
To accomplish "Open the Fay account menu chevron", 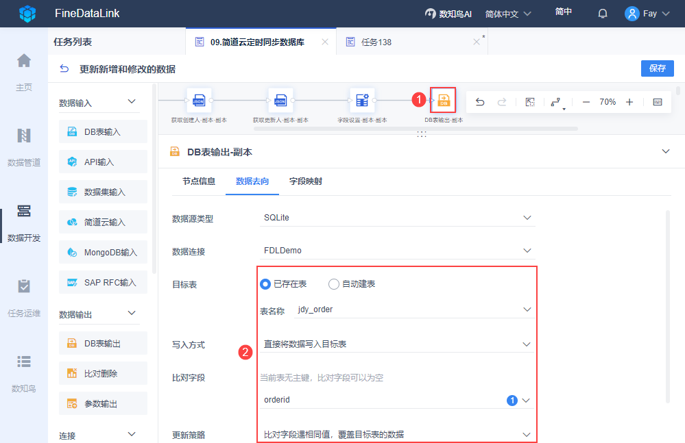I will pyautogui.click(x=666, y=14).
